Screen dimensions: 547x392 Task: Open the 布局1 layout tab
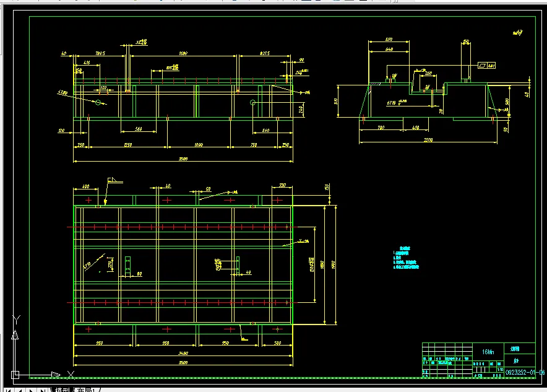click(86, 390)
